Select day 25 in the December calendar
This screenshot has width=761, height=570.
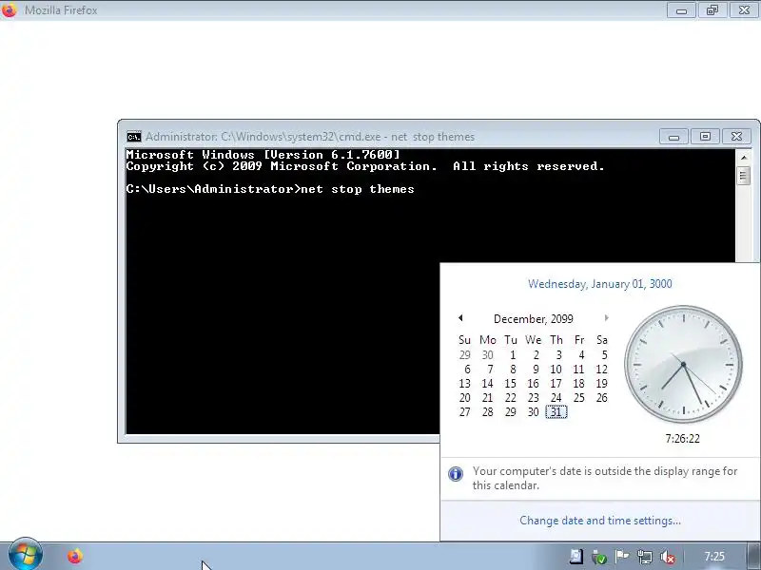(579, 398)
